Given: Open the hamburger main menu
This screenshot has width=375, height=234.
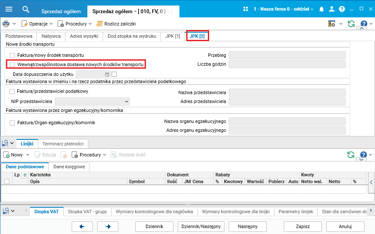Looking at the screenshot, I should pos(9,9).
